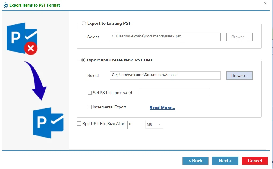
Task: Click the Select label under Create New PST Files
Action: point(93,75)
